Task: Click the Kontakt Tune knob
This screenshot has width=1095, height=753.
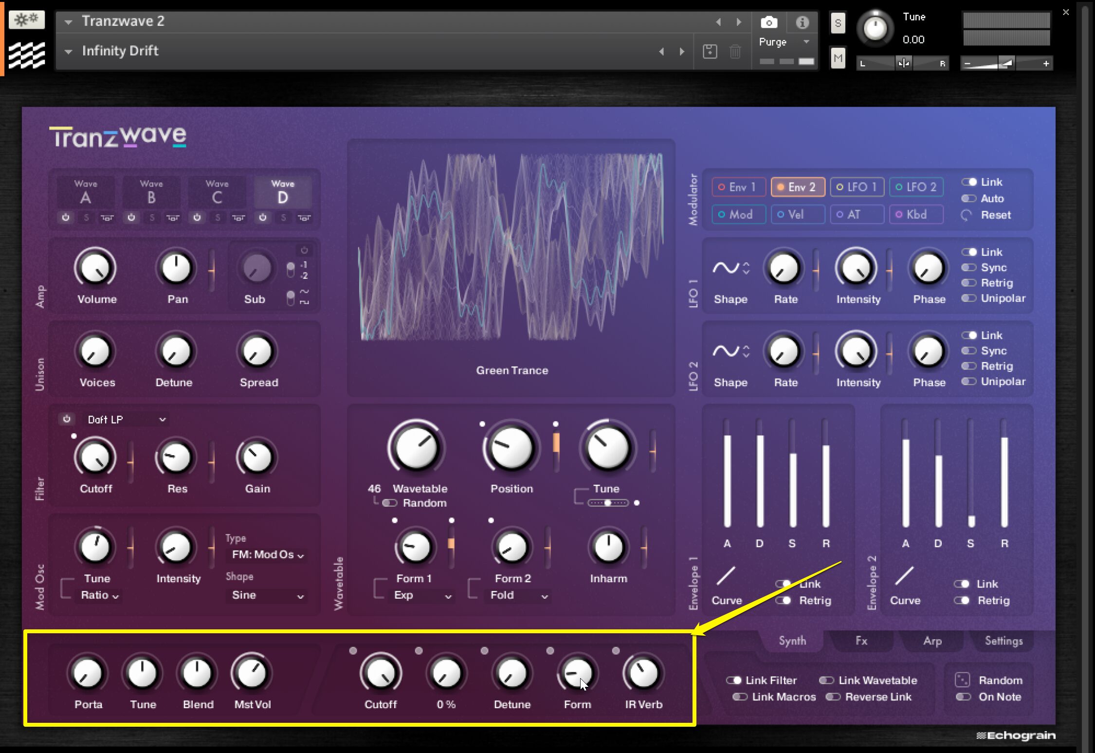Action: pos(875,28)
